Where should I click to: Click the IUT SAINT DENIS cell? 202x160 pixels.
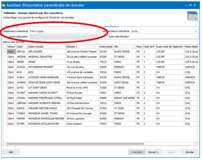(x=46, y=88)
